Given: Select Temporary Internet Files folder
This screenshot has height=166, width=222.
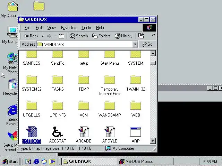Looking at the screenshot, I should click(x=110, y=85).
